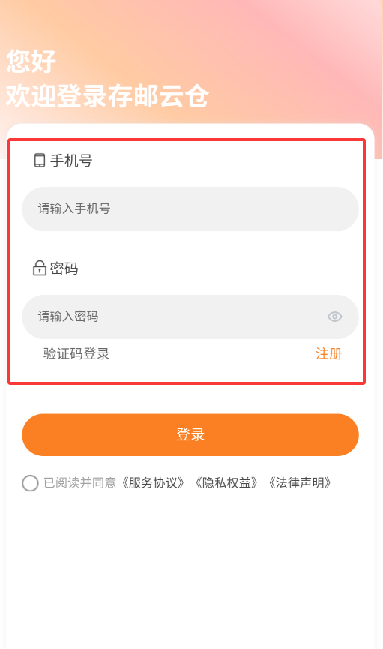Tap the orange 登录 button
This screenshot has height=649, width=383.
(x=190, y=435)
